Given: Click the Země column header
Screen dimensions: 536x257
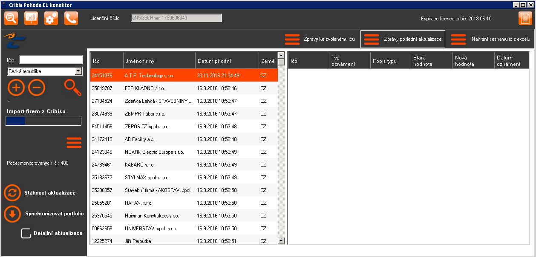Looking at the screenshot, I should tap(268, 61).
